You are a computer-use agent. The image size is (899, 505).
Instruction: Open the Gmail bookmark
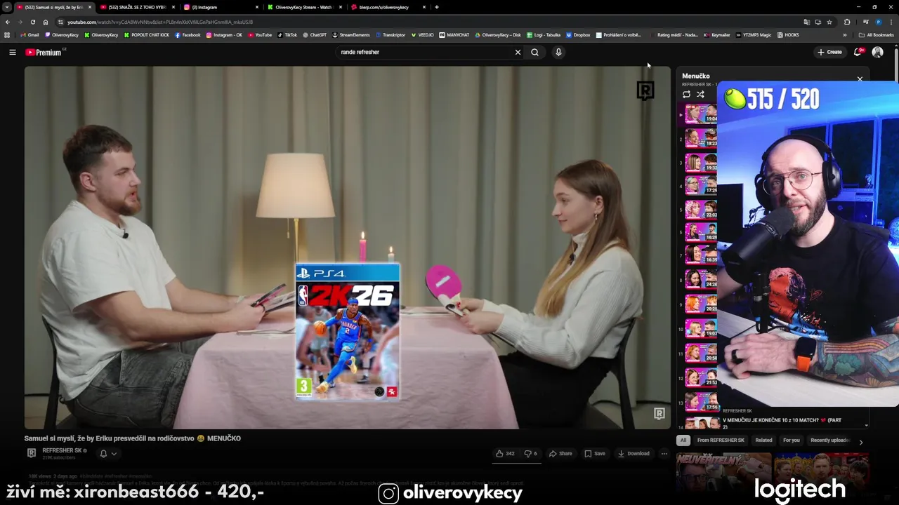click(29, 34)
